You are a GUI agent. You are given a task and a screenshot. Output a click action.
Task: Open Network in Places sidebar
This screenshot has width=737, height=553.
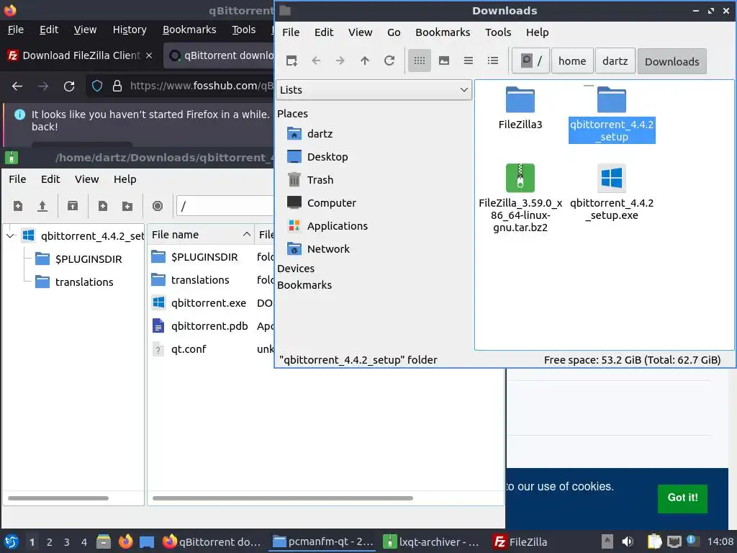[x=328, y=249]
